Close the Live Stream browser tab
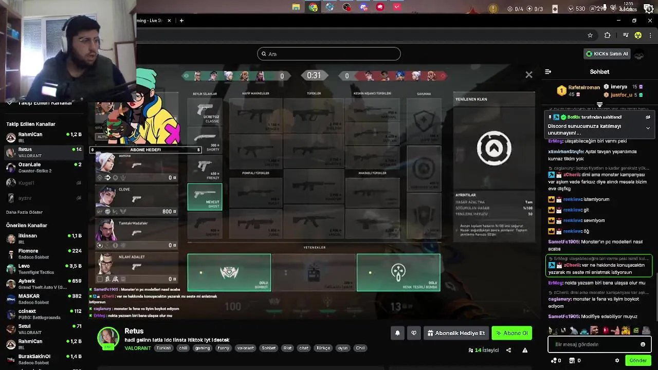 point(169,21)
